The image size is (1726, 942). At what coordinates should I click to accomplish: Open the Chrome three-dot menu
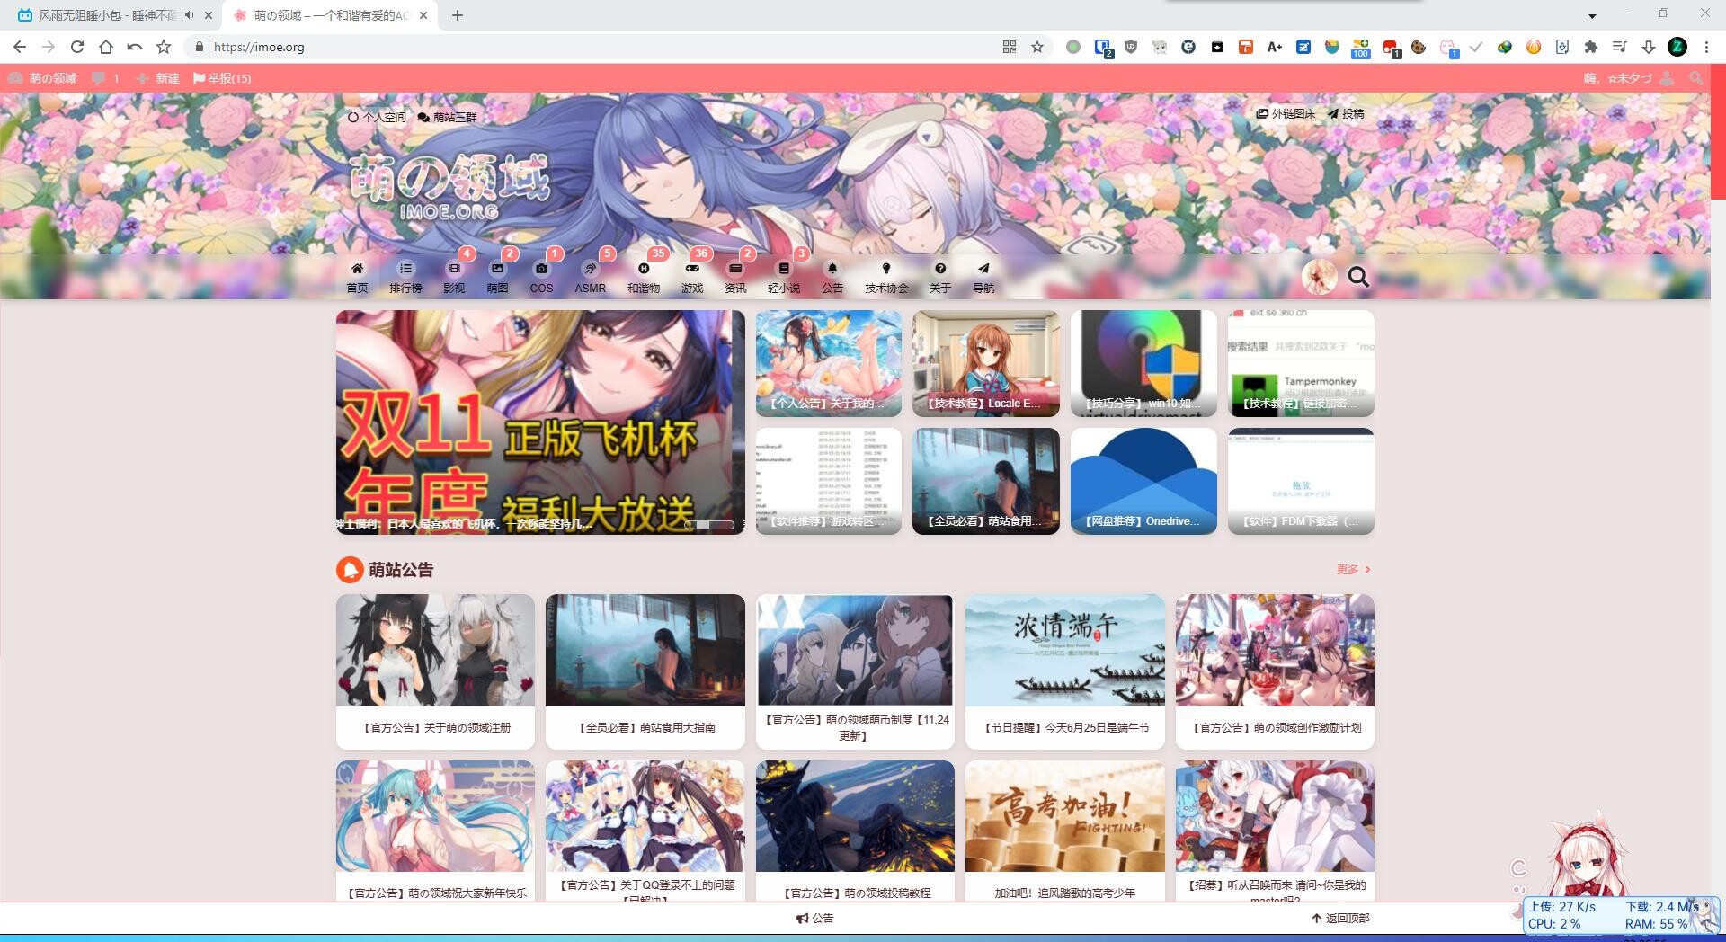pos(1706,47)
